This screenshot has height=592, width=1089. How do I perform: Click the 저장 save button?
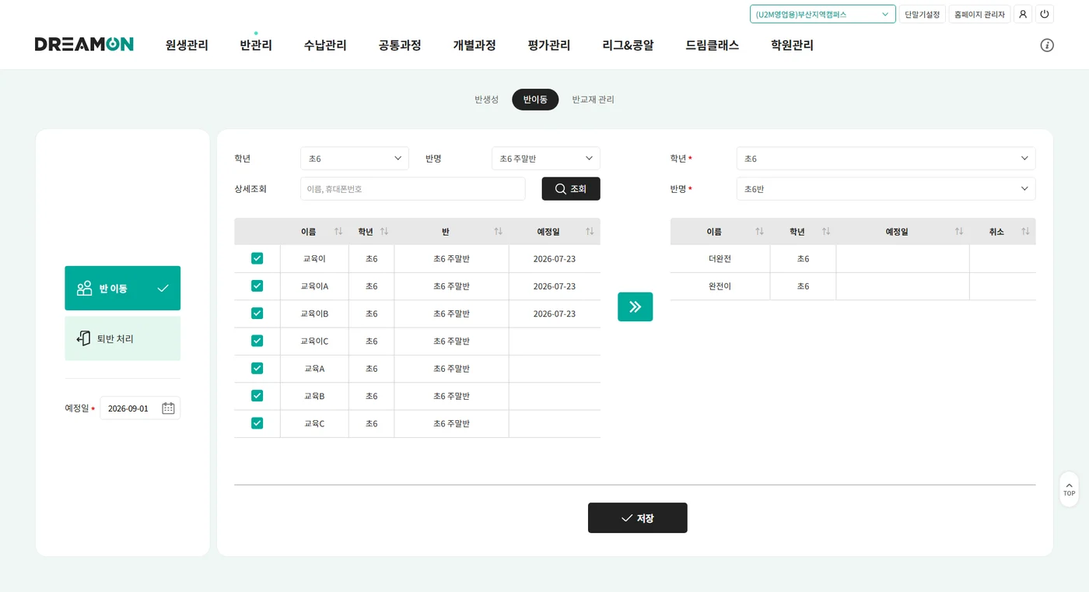[x=638, y=518]
